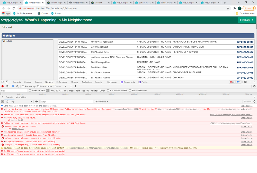
Task: Tick Hide data URLs checkbox
Action: 30,90
